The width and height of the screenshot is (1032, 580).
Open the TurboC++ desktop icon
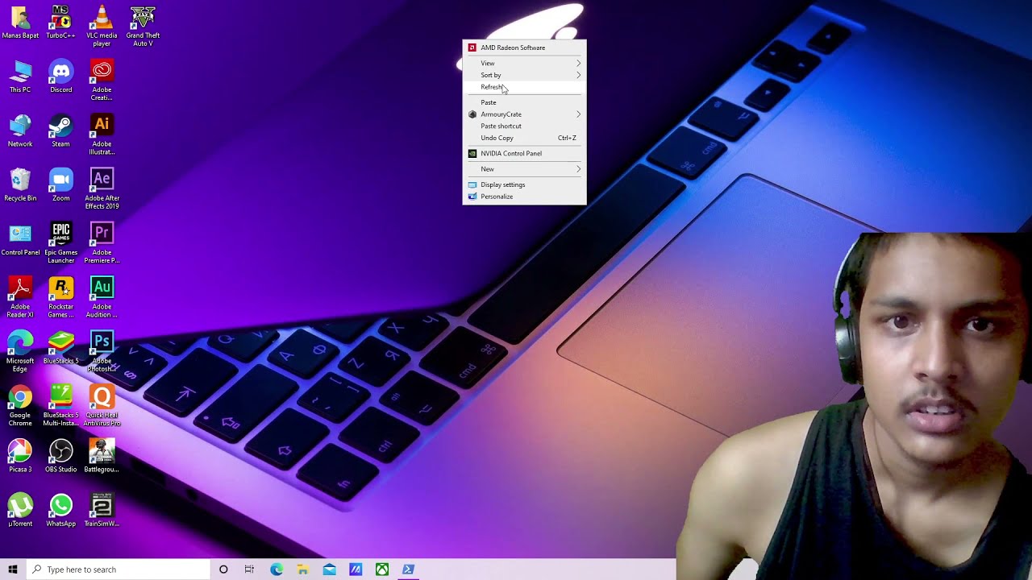click(x=60, y=23)
